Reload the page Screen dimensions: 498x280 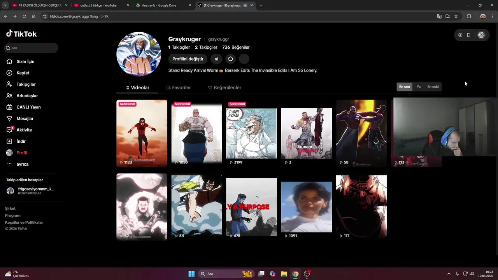24,16
